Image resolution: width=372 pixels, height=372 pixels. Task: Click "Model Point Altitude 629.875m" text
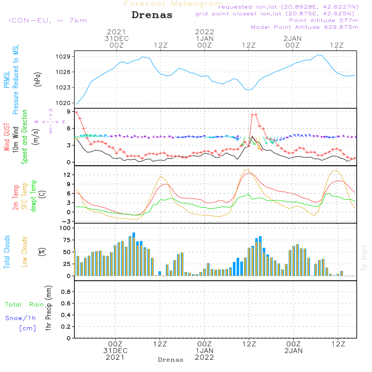pos(305,27)
